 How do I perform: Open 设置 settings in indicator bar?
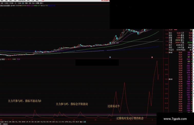click(x=84, y=122)
